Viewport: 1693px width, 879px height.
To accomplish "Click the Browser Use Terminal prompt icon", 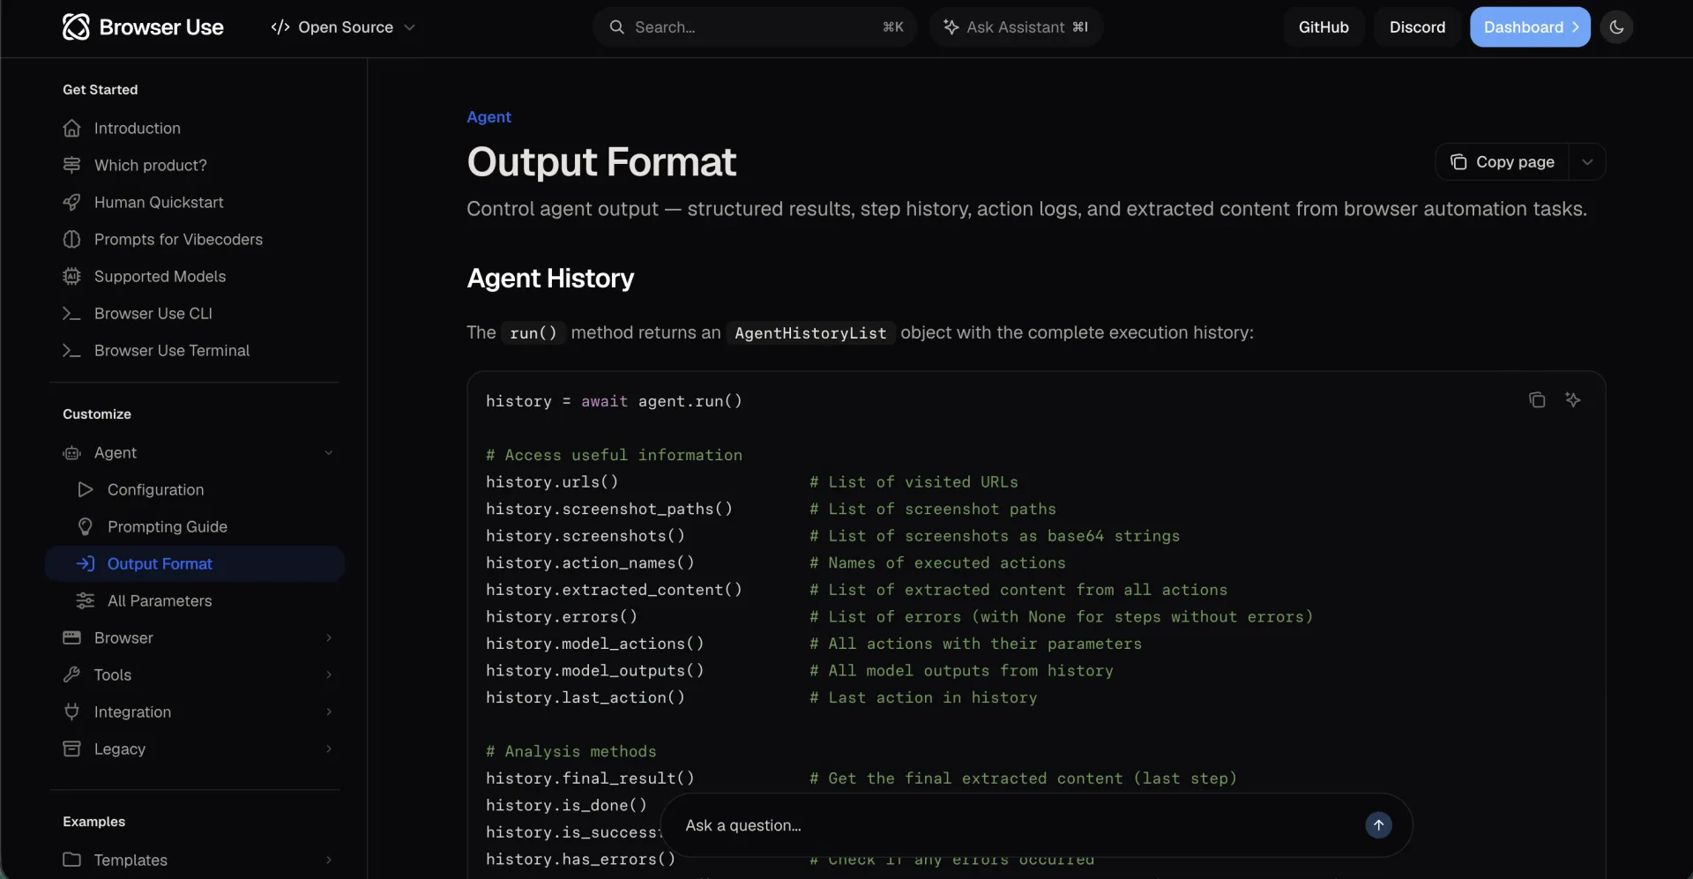I will point(72,351).
